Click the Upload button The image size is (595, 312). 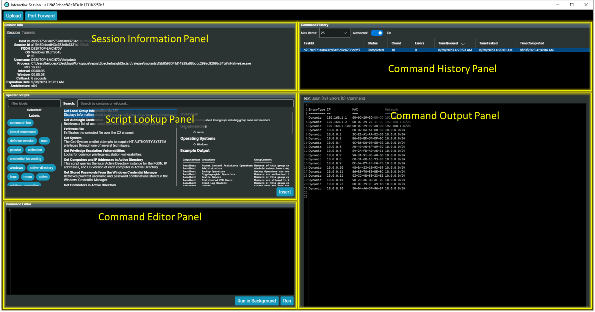click(x=13, y=16)
